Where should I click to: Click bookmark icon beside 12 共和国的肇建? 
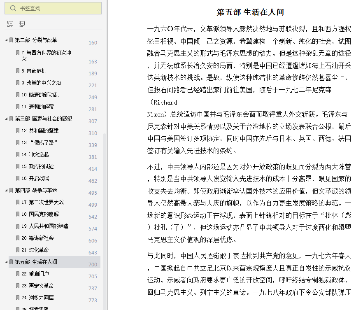point(18,131)
